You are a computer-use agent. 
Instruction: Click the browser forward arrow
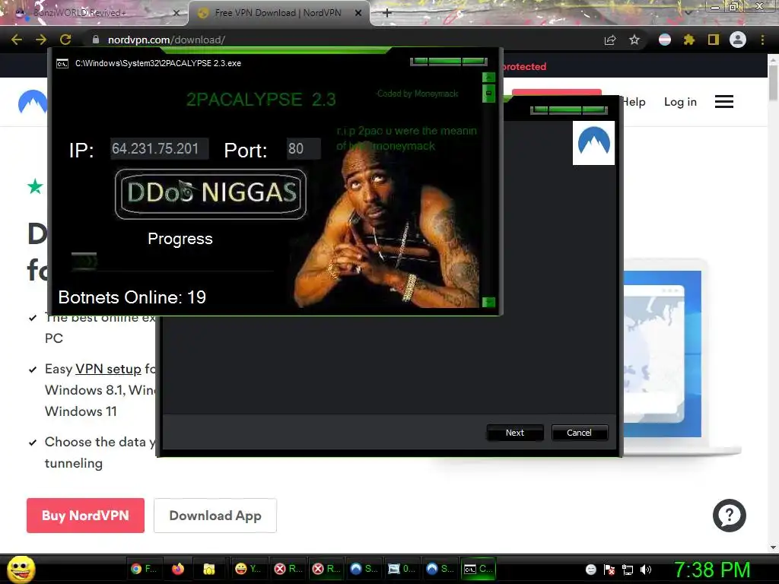(41, 40)
